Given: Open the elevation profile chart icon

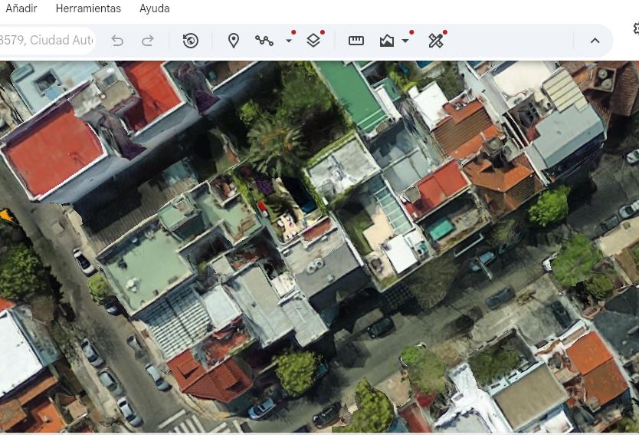Looking at the screenshot, I should coord(387,41).
